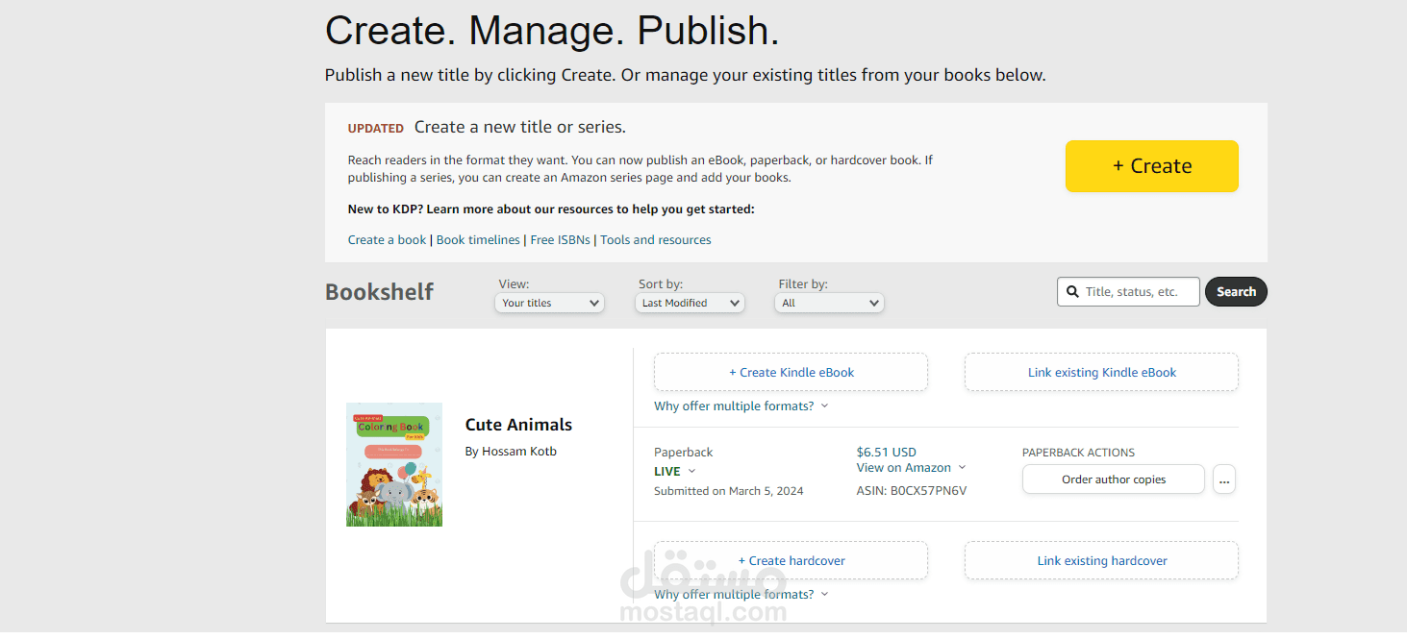
Task: Open the 'Tools and resources' link
Action: tap(656, 240)
